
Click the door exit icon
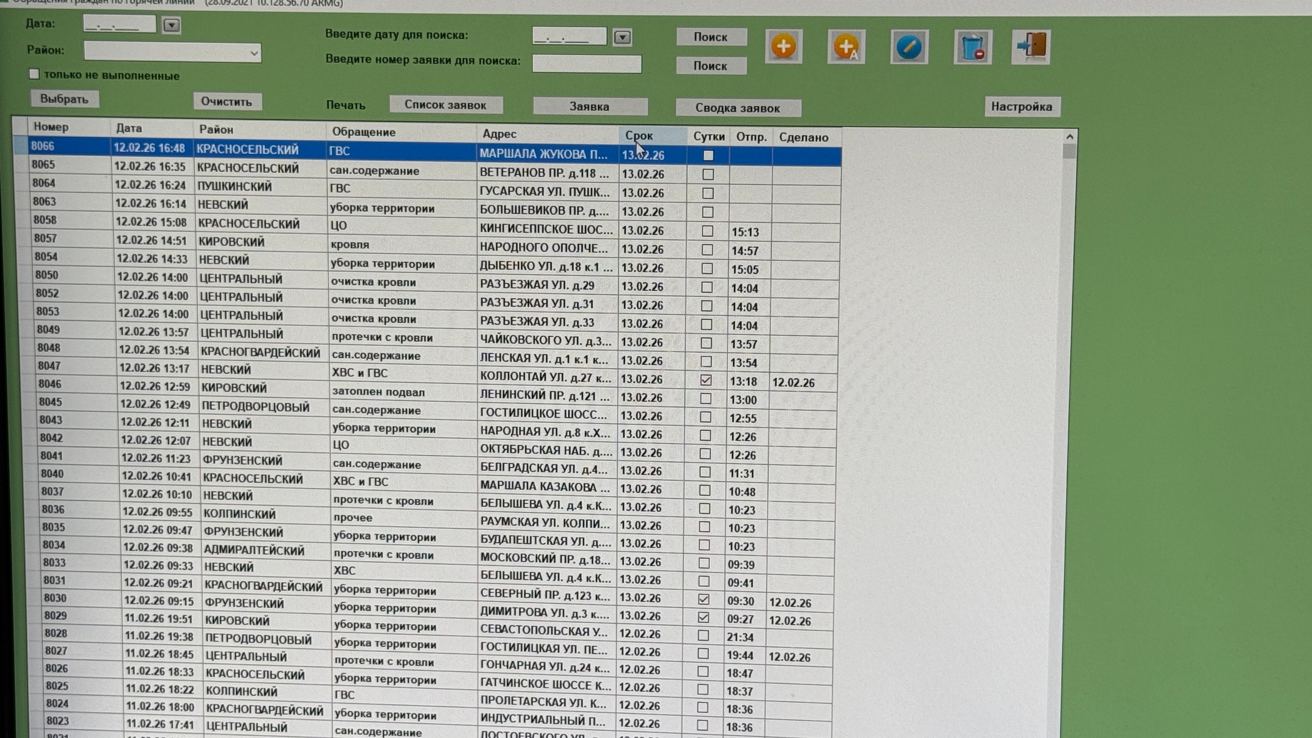coord(1031,47)
